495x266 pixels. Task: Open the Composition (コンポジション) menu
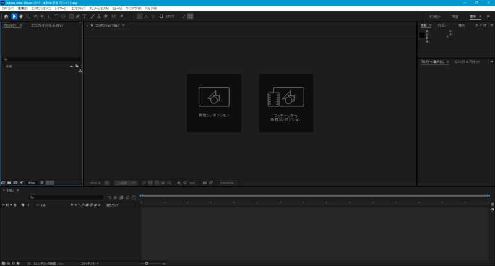[41, 9]
